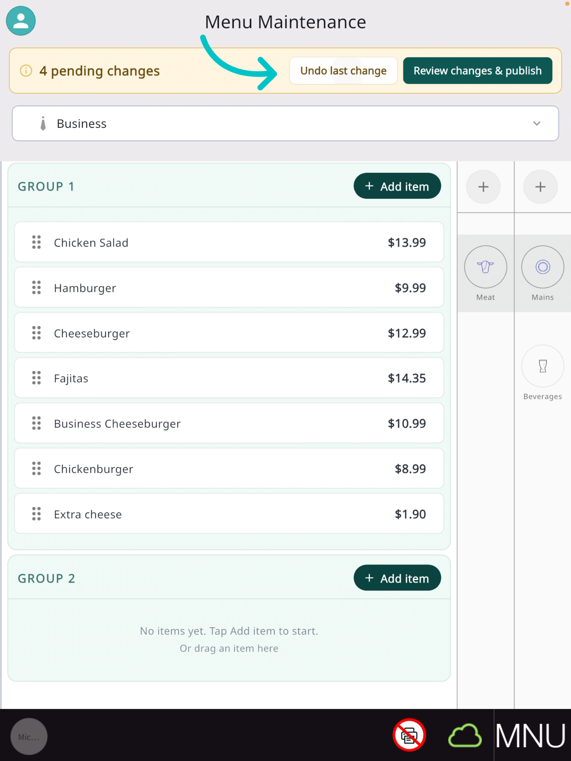Tap the empty Group 2 drop area message
Viewport: 571px width, 761px height.
tap(229, 640)
